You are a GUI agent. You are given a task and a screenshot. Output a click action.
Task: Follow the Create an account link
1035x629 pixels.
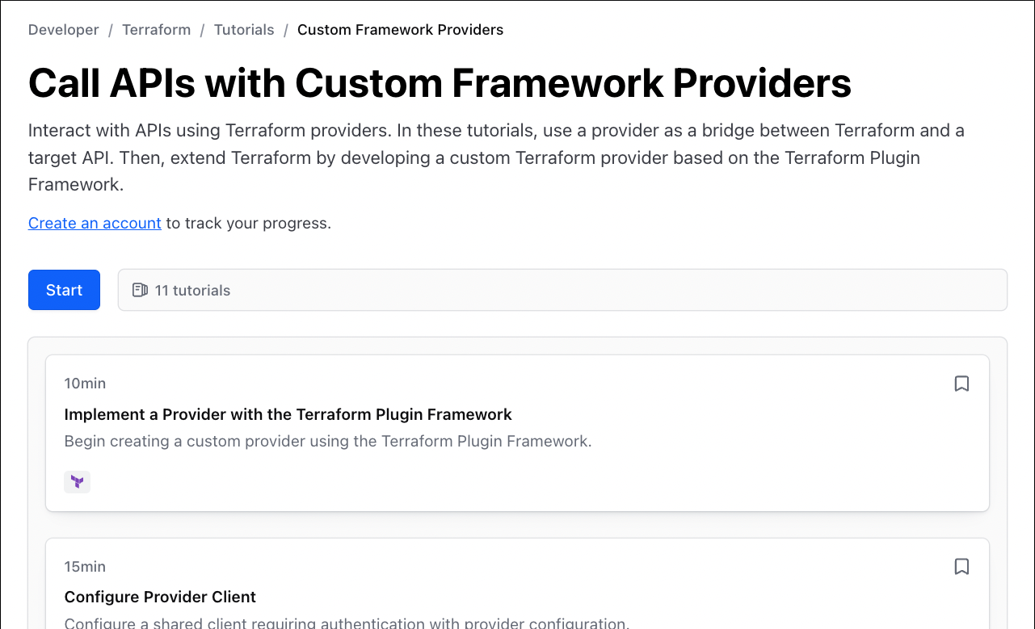point(95,223)
